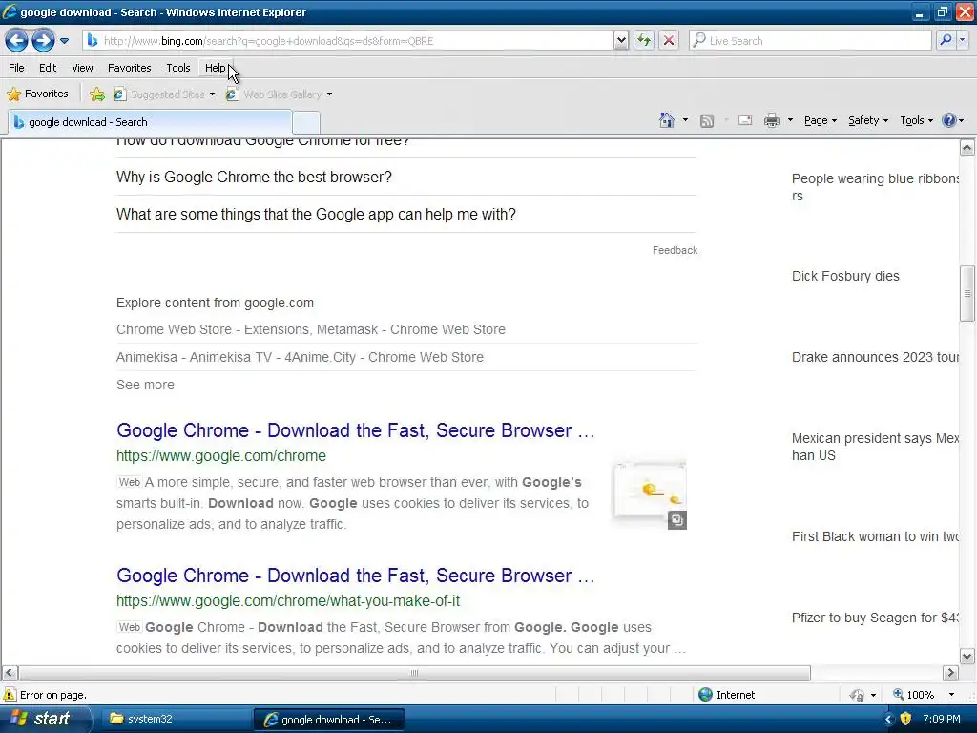Viewport: 977px width, 733px height.
Task: Open the Edit menu
Action: pos(48,68)
